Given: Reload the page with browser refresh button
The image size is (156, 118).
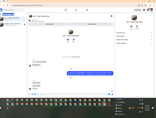Looking at the screenshot, I should pos(7,5).
